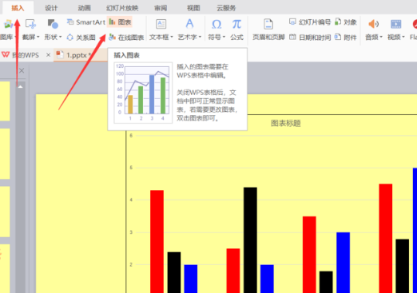Expand the 截屏 dropdown arrow

point(38,37)
